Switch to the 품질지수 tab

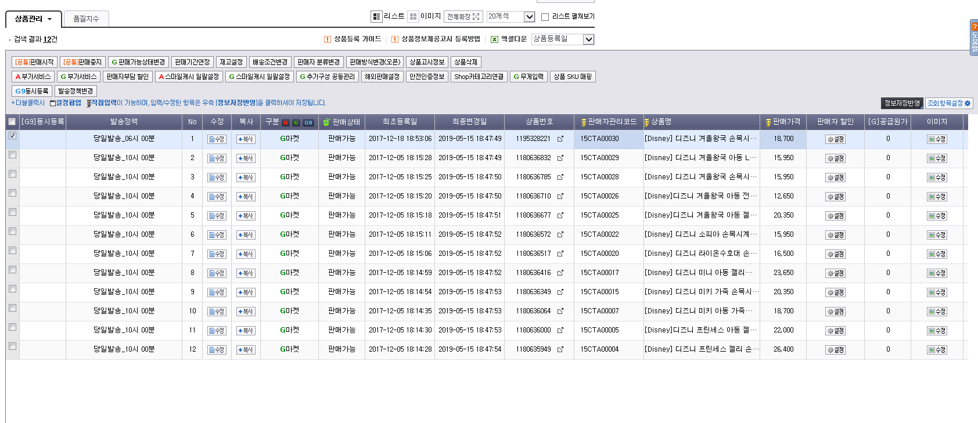(x=86, y=19)
